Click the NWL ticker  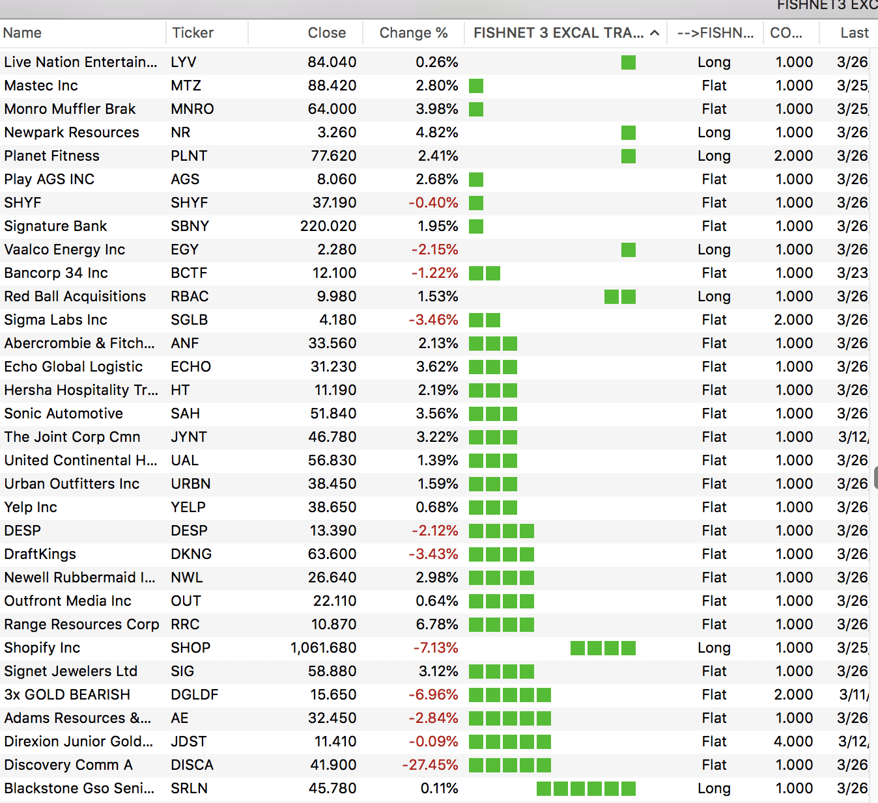tap(187, 578)
